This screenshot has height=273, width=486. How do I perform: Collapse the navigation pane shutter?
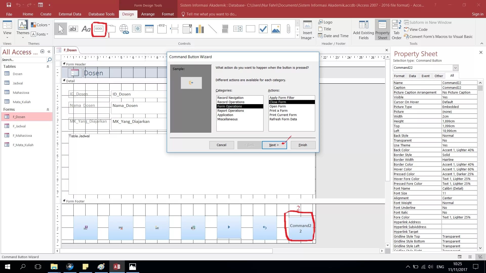coord(49,52)
